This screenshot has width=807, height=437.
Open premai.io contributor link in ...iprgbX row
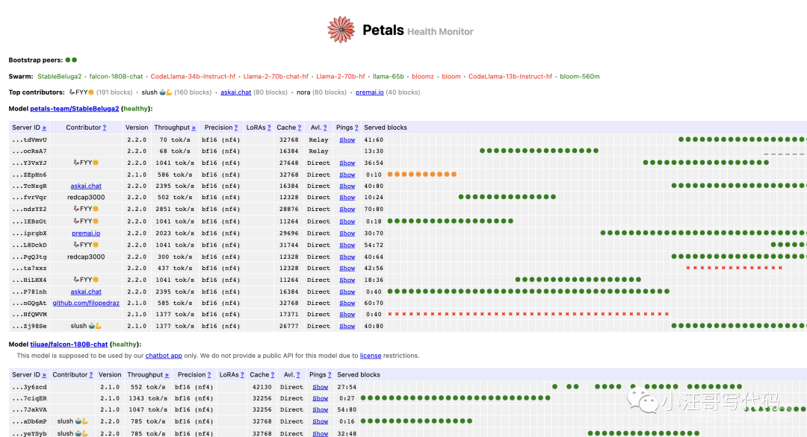86,233
